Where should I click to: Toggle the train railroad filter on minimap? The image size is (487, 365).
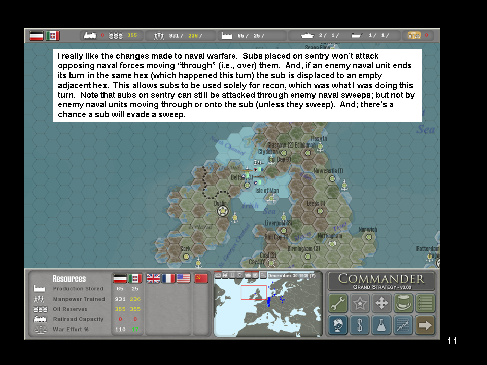[225, 275]
